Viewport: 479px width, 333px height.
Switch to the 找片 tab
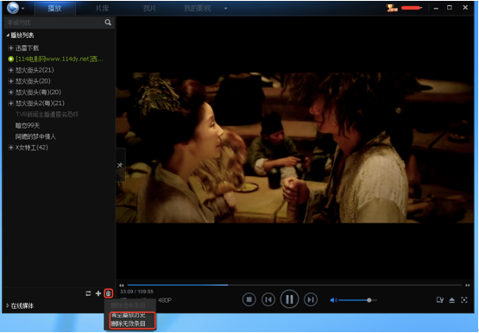point(149,9)
